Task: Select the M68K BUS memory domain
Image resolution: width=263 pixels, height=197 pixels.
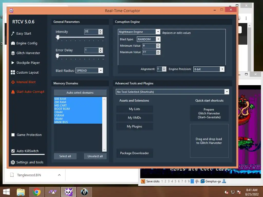Action: (x=78, y=122)
